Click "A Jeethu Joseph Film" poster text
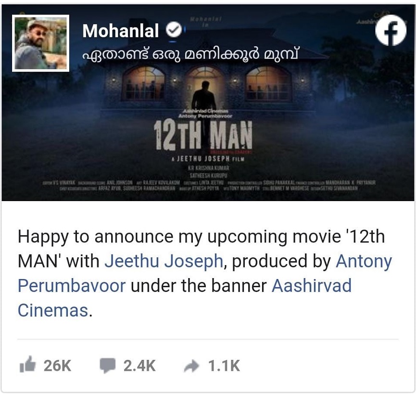Image resolution: width=416 pixels, height=394 pixels. pos(208,159)
